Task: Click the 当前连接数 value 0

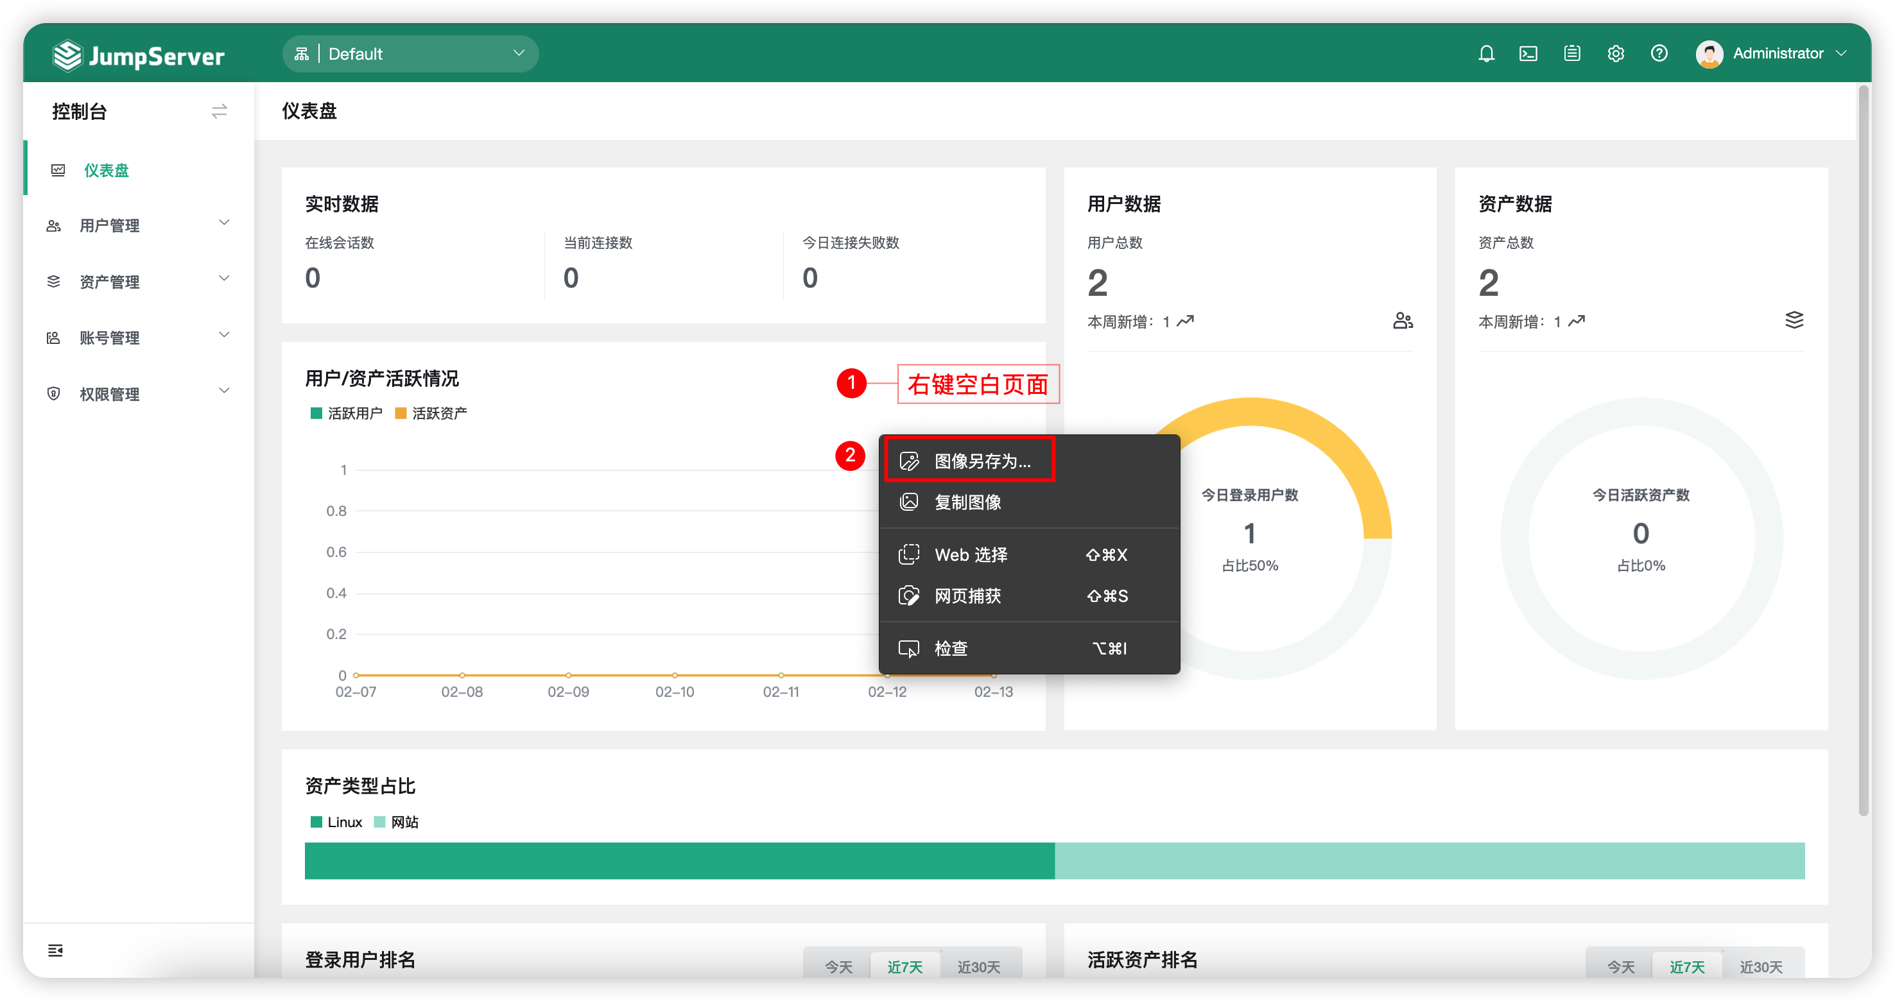Action: (x=571, y=278)
